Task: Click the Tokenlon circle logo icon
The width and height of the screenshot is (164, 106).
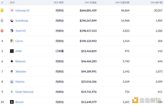Action: (x=12, y=71)
